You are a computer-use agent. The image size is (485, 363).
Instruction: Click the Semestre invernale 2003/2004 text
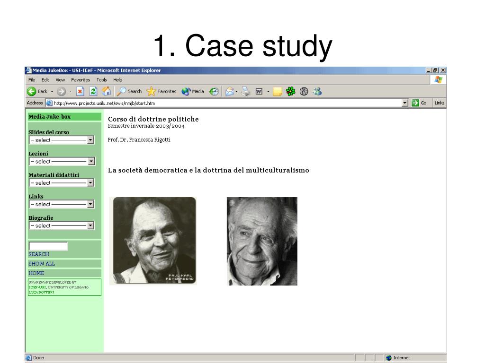(x=146, y=126)
